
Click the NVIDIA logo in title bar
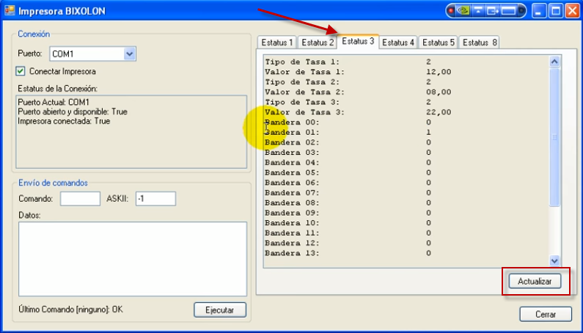coord(463,11)
